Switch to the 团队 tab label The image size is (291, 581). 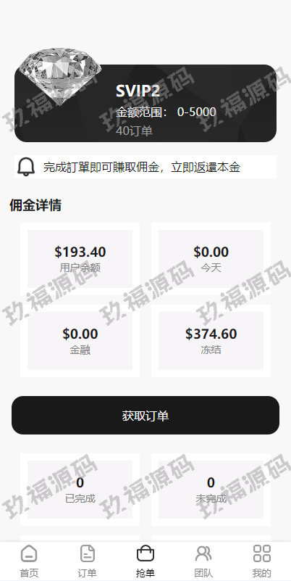point(203,573)
